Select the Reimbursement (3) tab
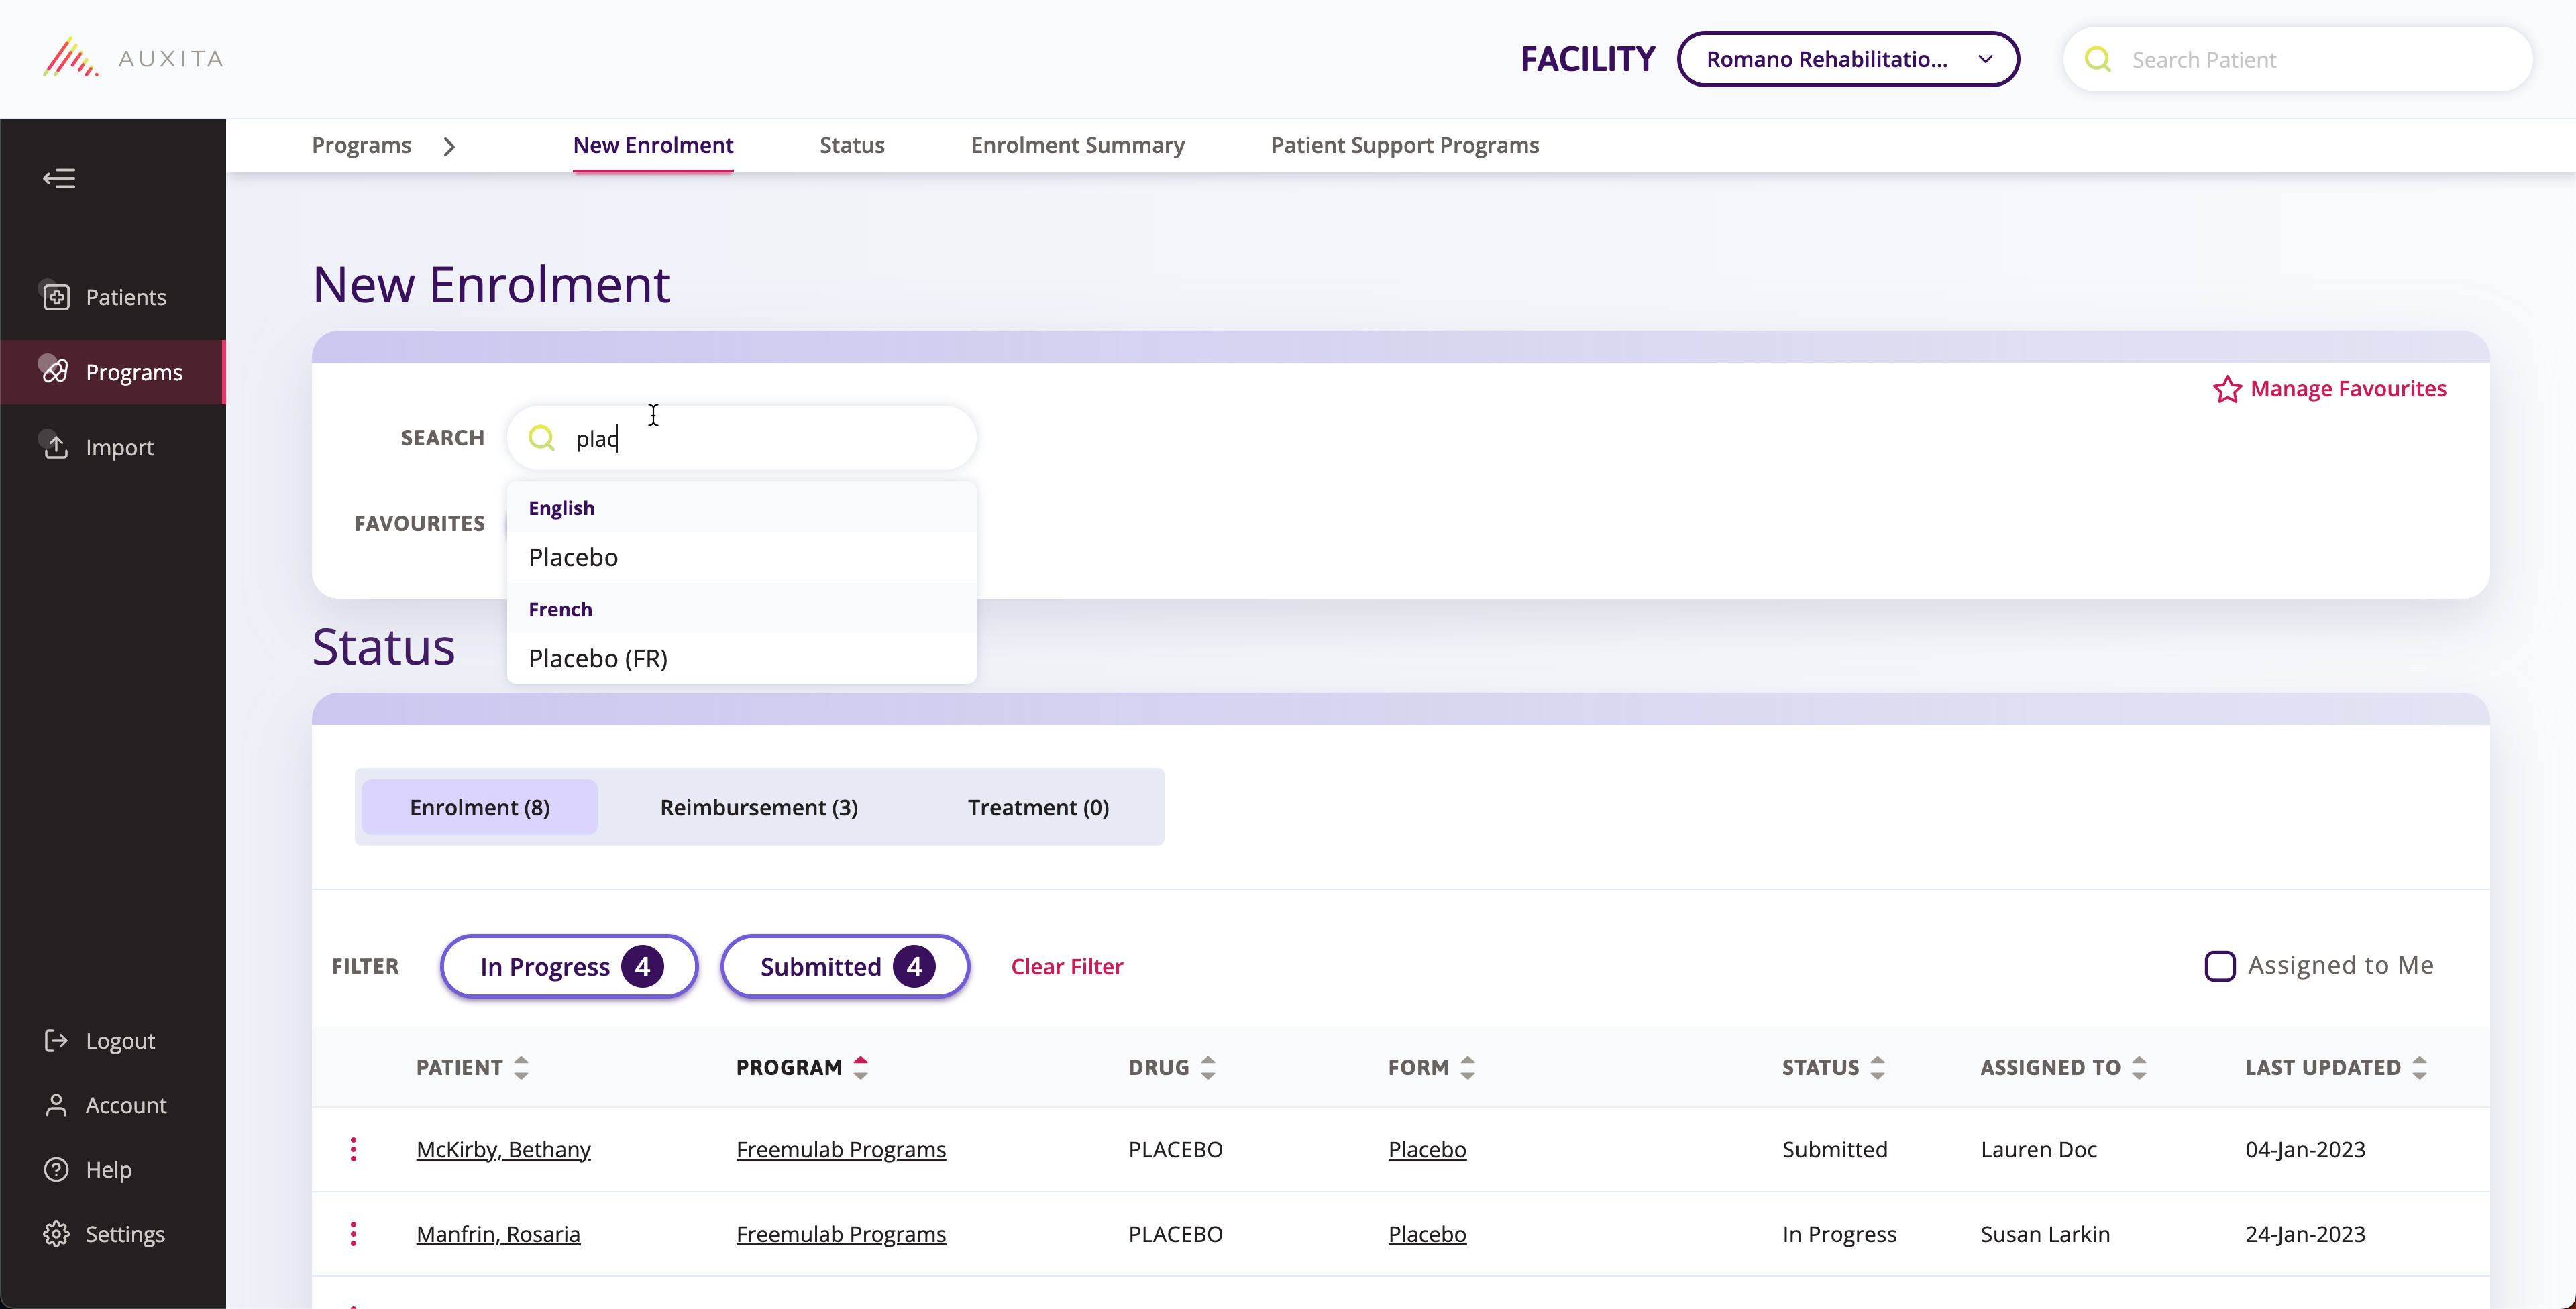The image size is (2576, 1309). click(x=759, y=807)
